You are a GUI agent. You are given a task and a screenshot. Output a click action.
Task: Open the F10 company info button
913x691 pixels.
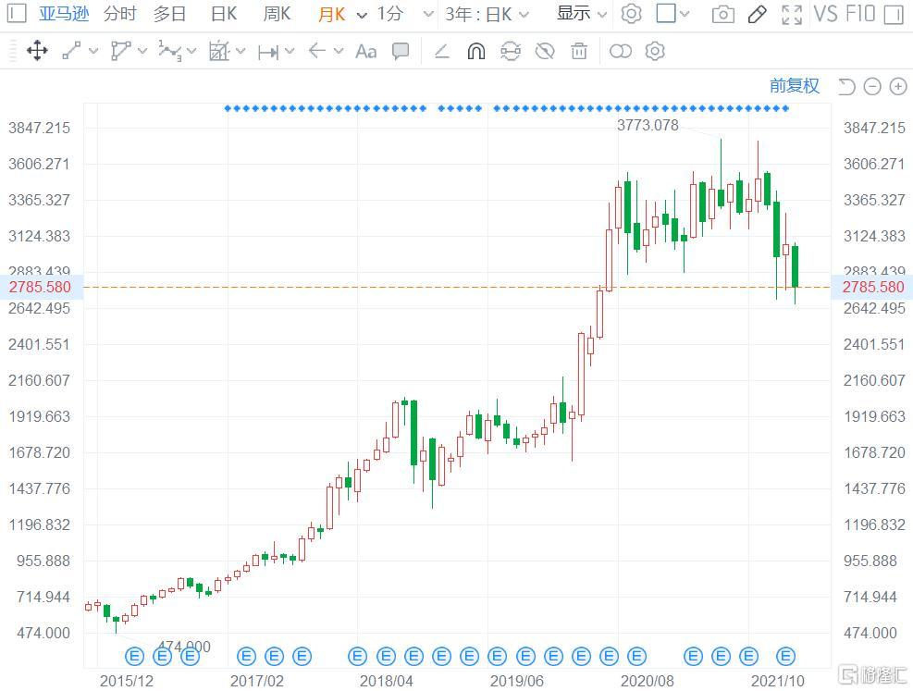pos(858,13)
